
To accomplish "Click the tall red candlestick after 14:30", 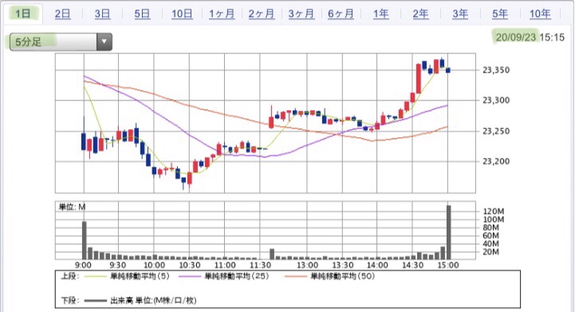I will pyautogui.click(x=419, y=78).
